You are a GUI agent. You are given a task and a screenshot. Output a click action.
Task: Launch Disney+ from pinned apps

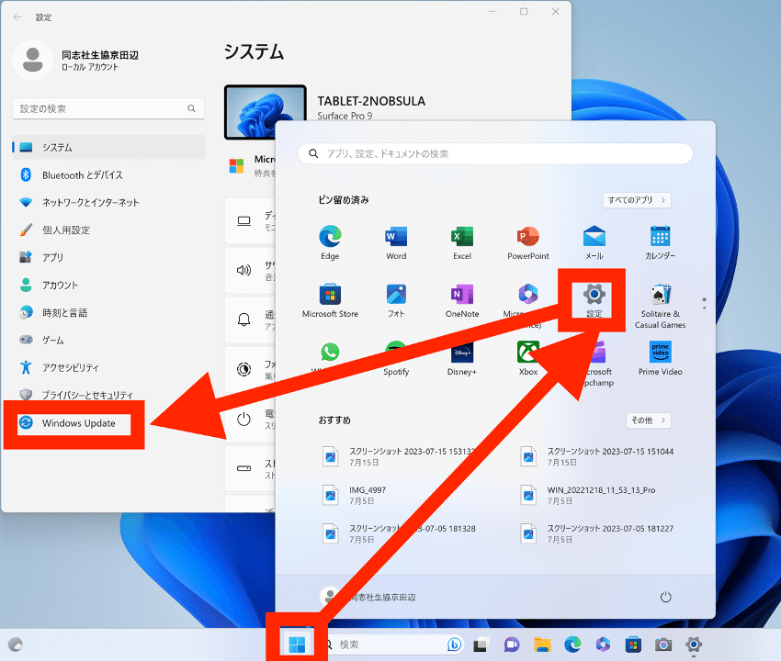click(x=462, y=358)
